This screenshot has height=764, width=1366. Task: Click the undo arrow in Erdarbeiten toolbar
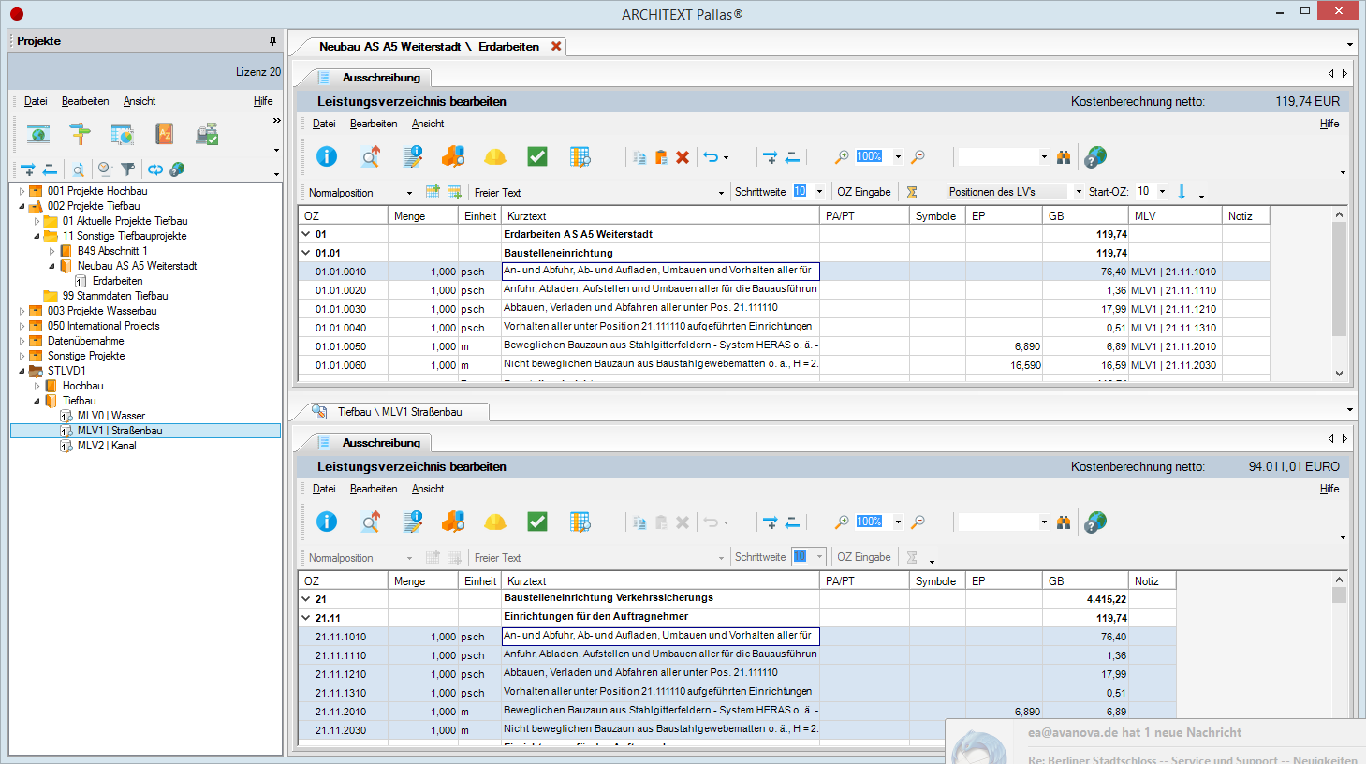pyautogui.click(x=712, y=157)
